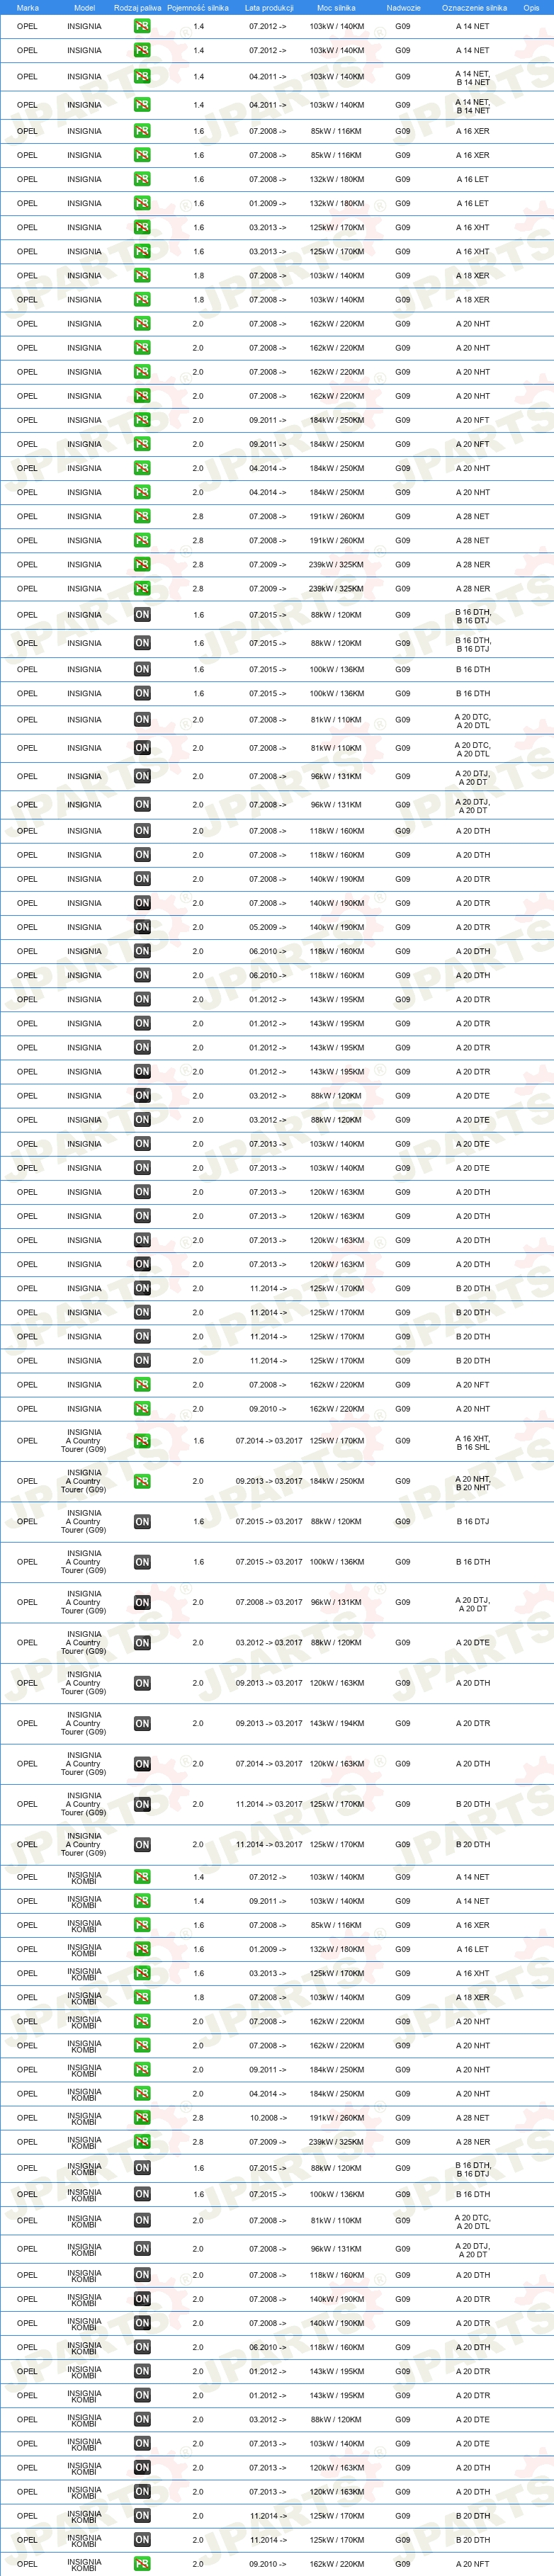Select '06.2010 ->' date in Insignia Kombi row
The height and width of the screenshot is (2576, 554).
[267, 2347]
